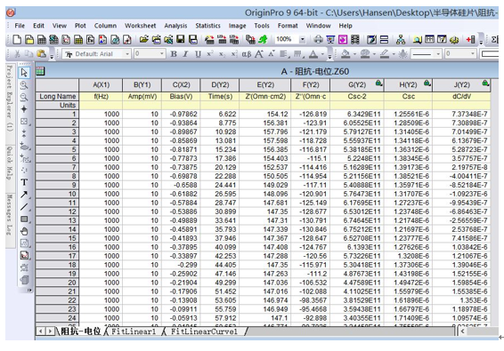Select column header A(X1)
Screen dimensions: 504x351
click(101, 85)
